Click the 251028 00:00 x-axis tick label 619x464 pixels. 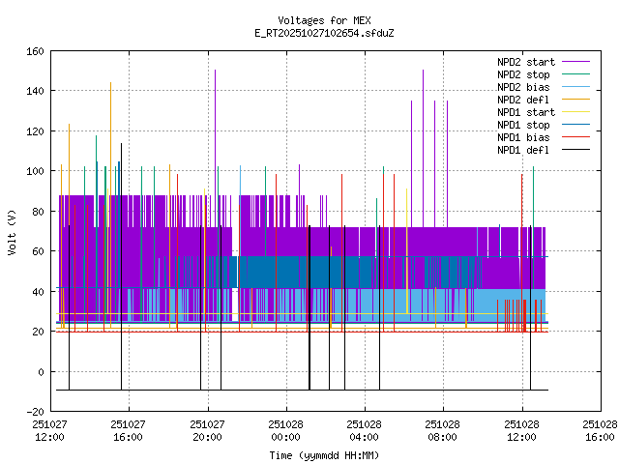click(x=287, y=430)
